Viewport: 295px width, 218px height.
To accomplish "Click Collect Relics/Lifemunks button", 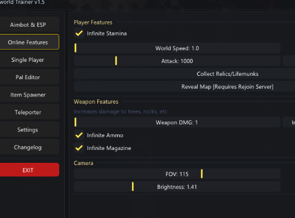I will pos(184,74).
